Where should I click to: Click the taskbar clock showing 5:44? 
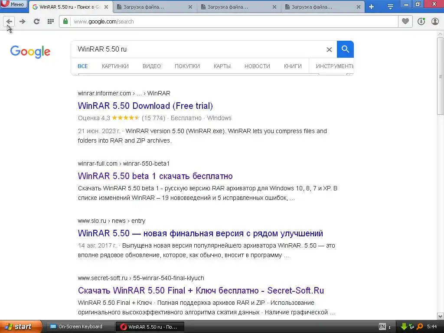432,327
